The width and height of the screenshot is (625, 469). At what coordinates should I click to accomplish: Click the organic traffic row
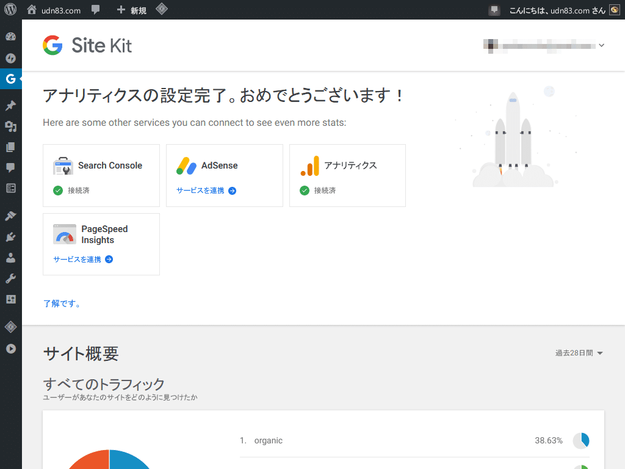point(414,440)
